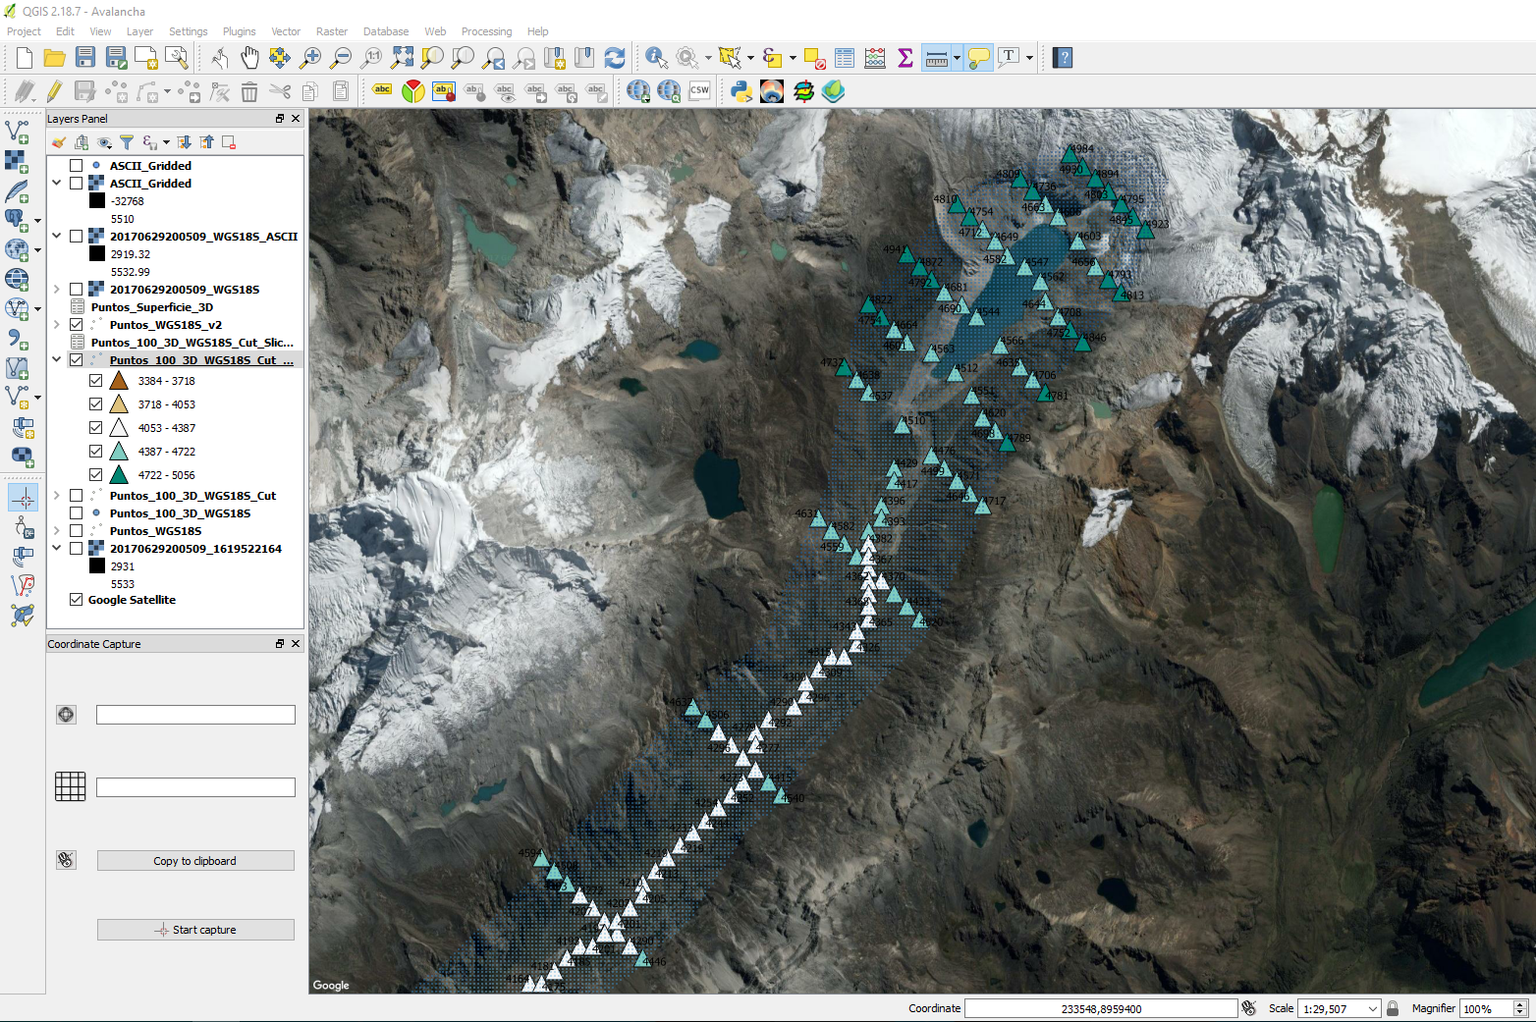Disable the Google Satellite layer checkbox
The width and height of the screenshot is (1536, 1022).
pyautogui.click(x=77, y=600)
